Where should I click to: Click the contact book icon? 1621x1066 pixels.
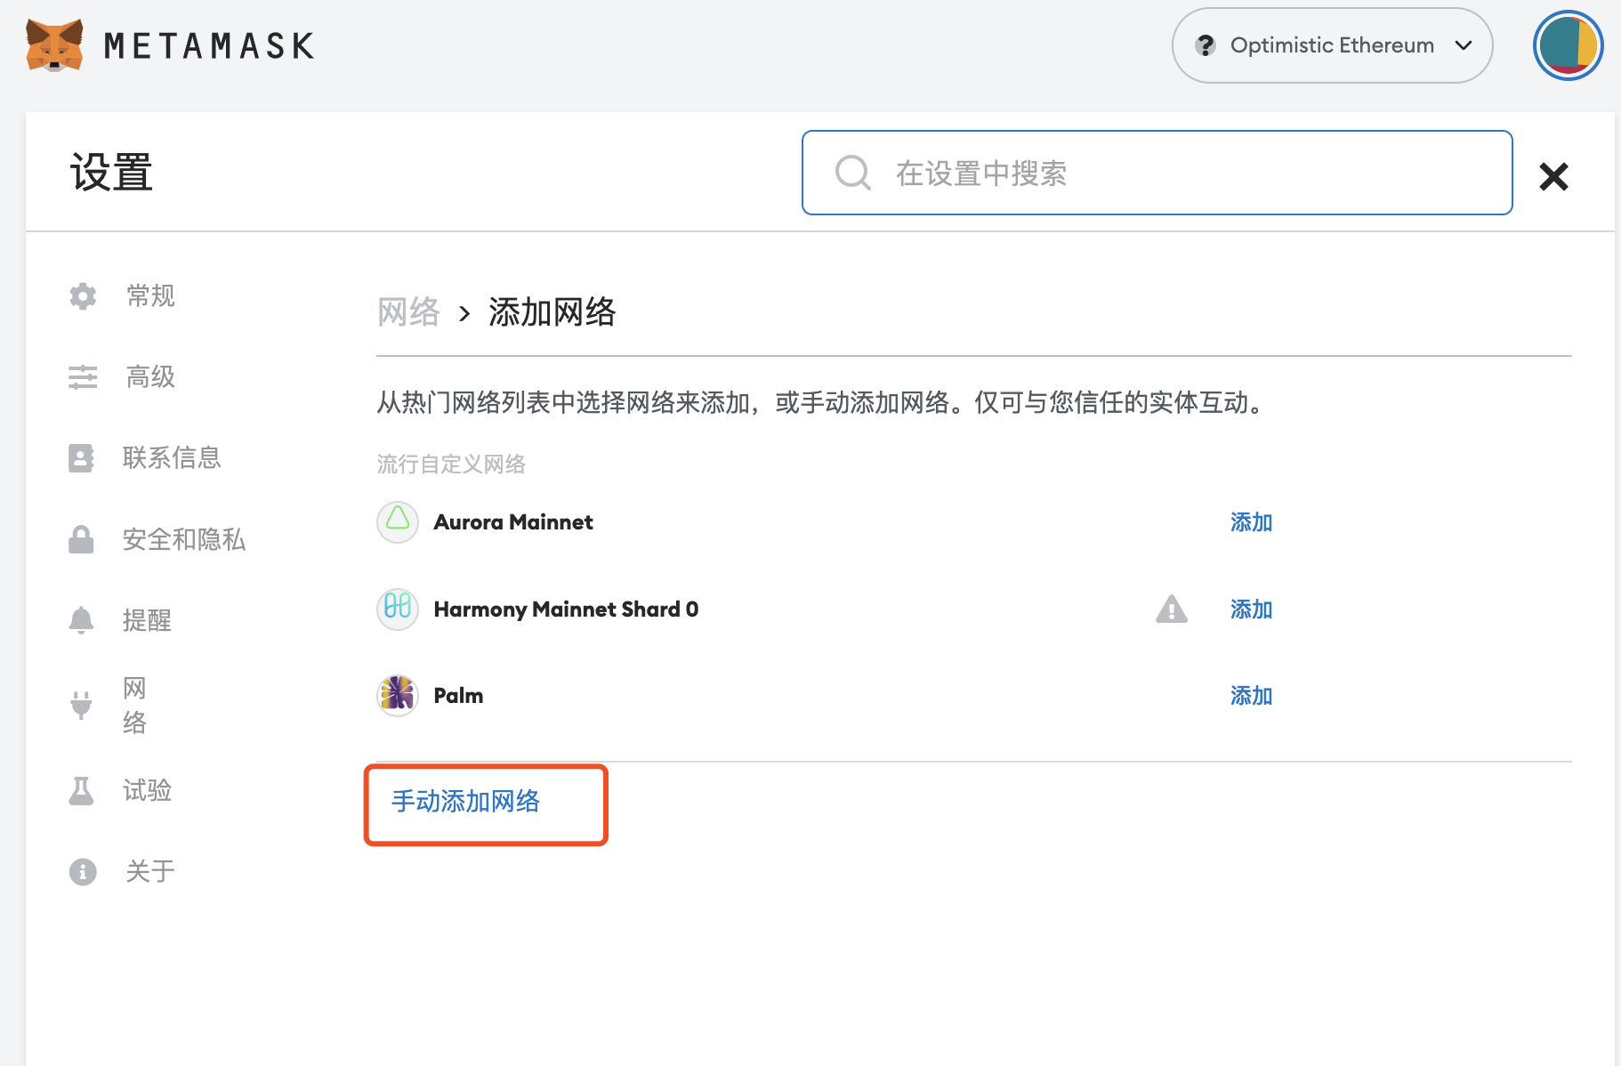pyautogui.click(x=81, y=458)
